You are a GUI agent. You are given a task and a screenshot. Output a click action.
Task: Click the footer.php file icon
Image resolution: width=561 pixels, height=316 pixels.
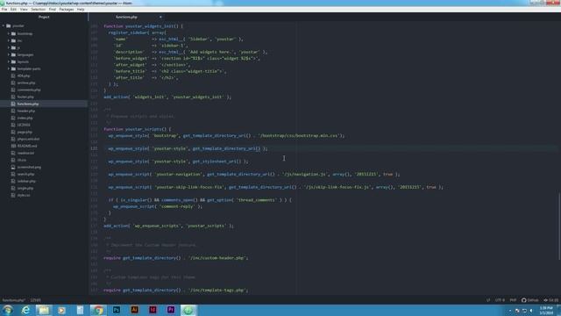tap(13, 97)
